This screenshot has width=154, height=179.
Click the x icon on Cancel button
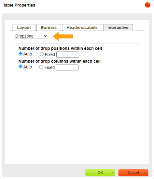point(145,173)
